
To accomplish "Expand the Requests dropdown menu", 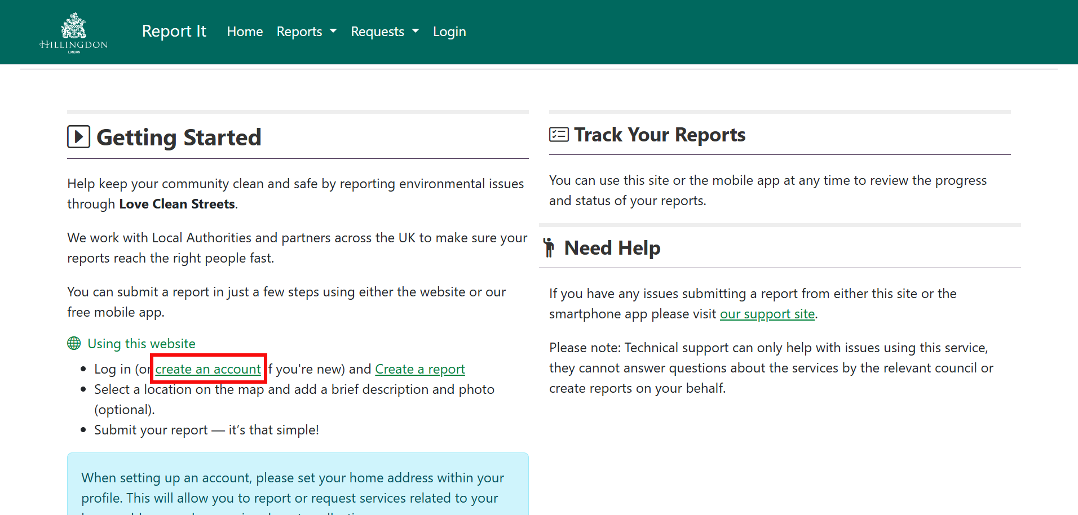I will [x=385, y=32].
